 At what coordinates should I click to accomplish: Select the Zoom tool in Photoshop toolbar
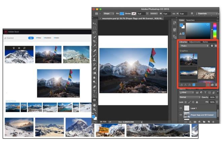(x=94, y=109)
